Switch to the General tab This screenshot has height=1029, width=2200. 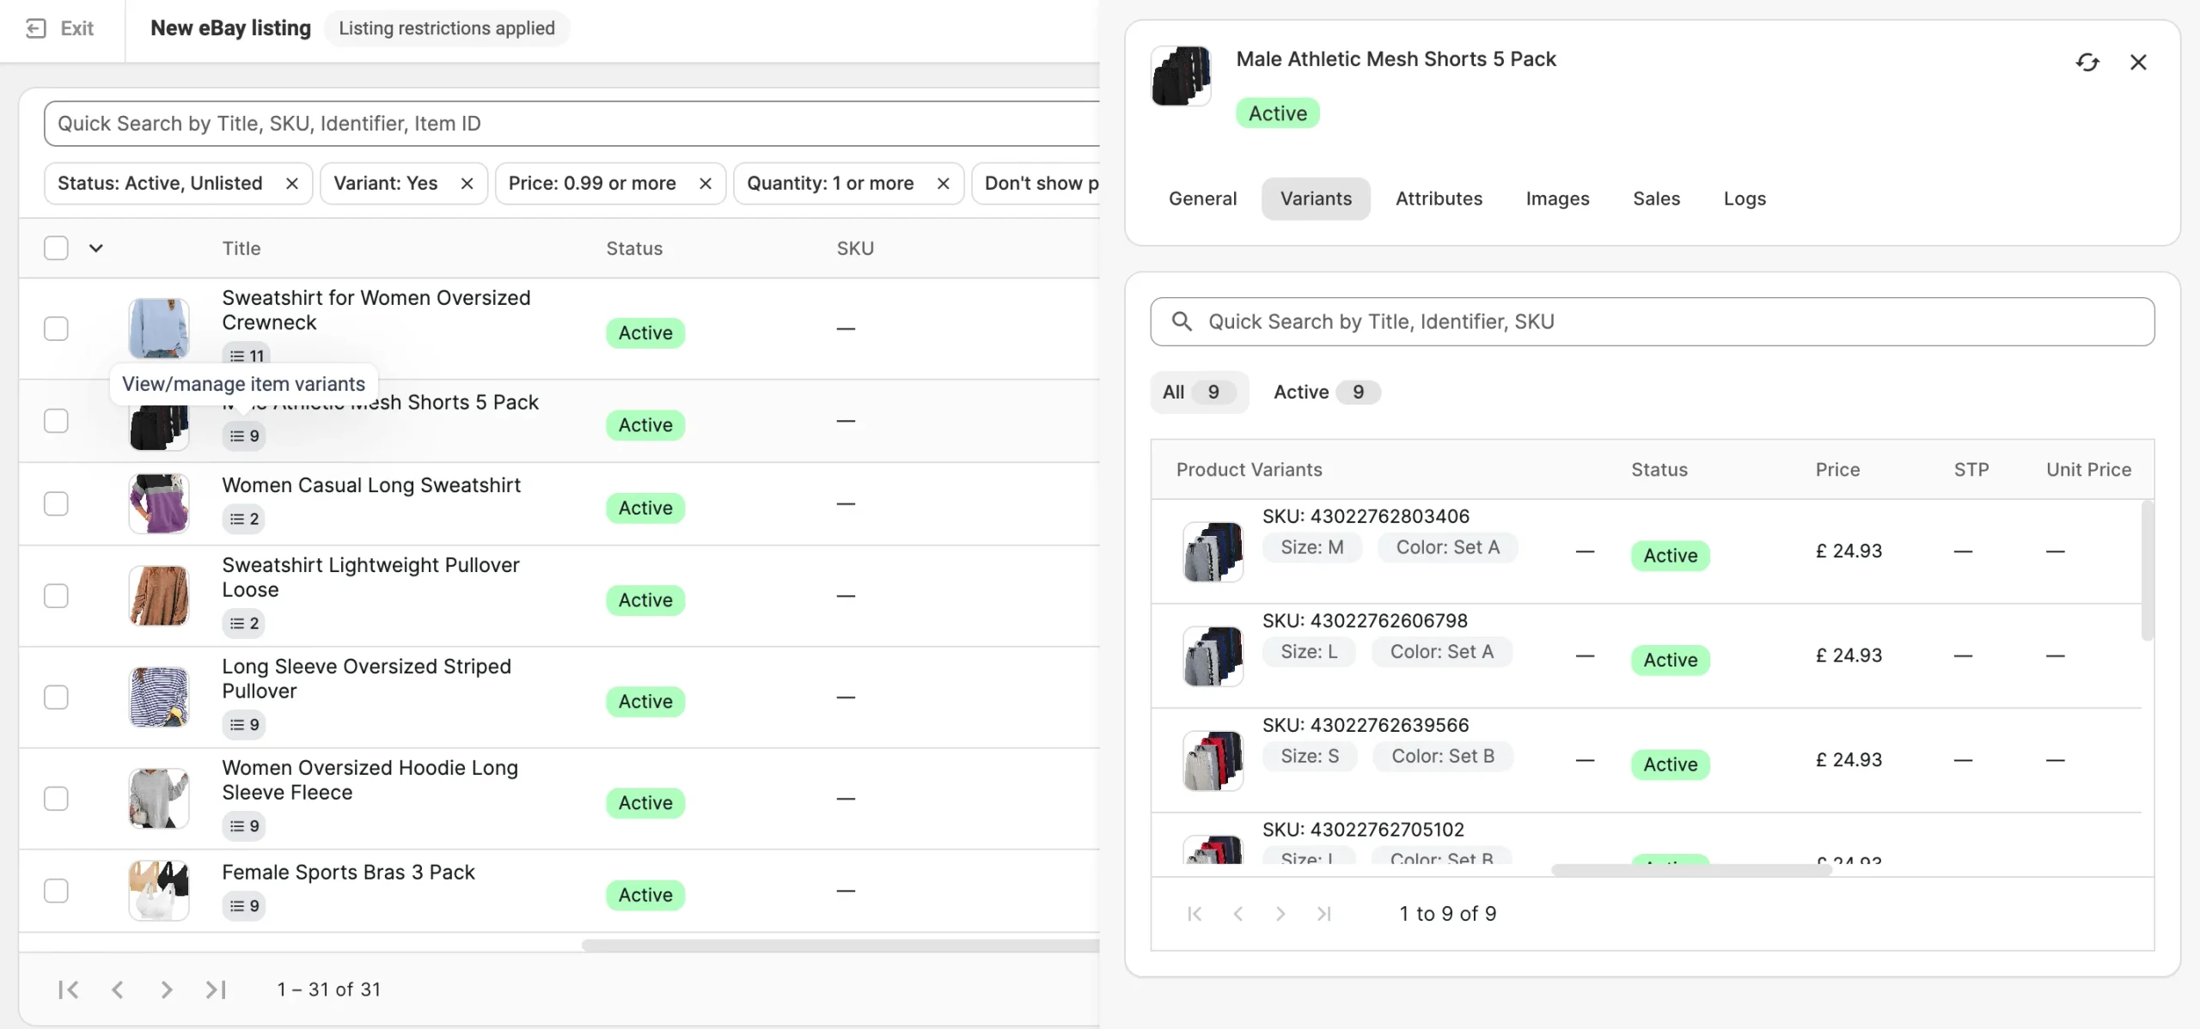[1202, 199]
